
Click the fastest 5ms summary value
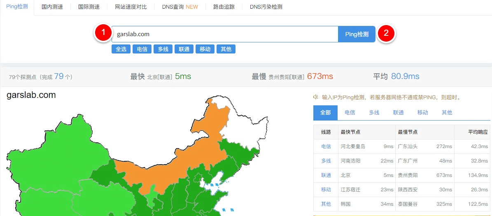pyautogui.click(x=183, y=76)
